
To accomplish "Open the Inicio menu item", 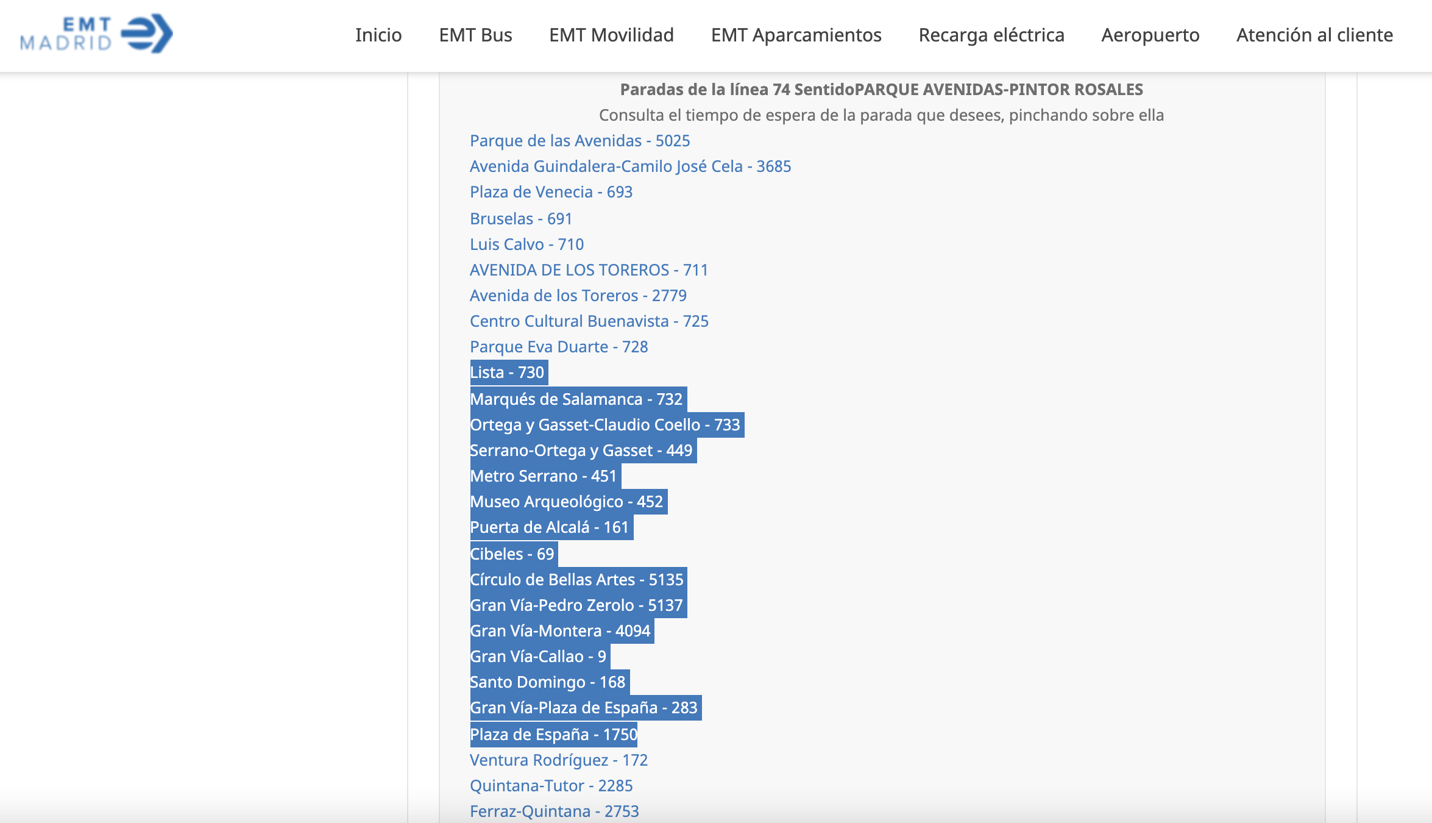I will [x=378, y=35].
